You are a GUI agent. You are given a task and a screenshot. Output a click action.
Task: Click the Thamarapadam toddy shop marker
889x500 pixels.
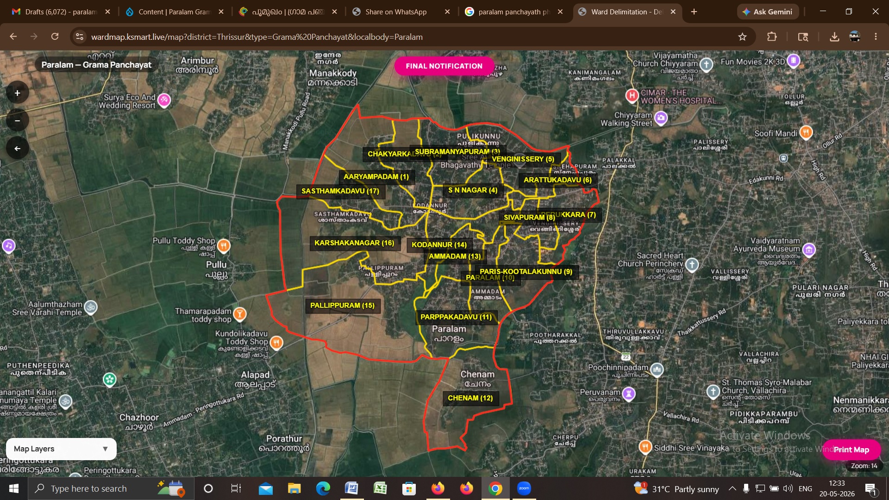240,314
